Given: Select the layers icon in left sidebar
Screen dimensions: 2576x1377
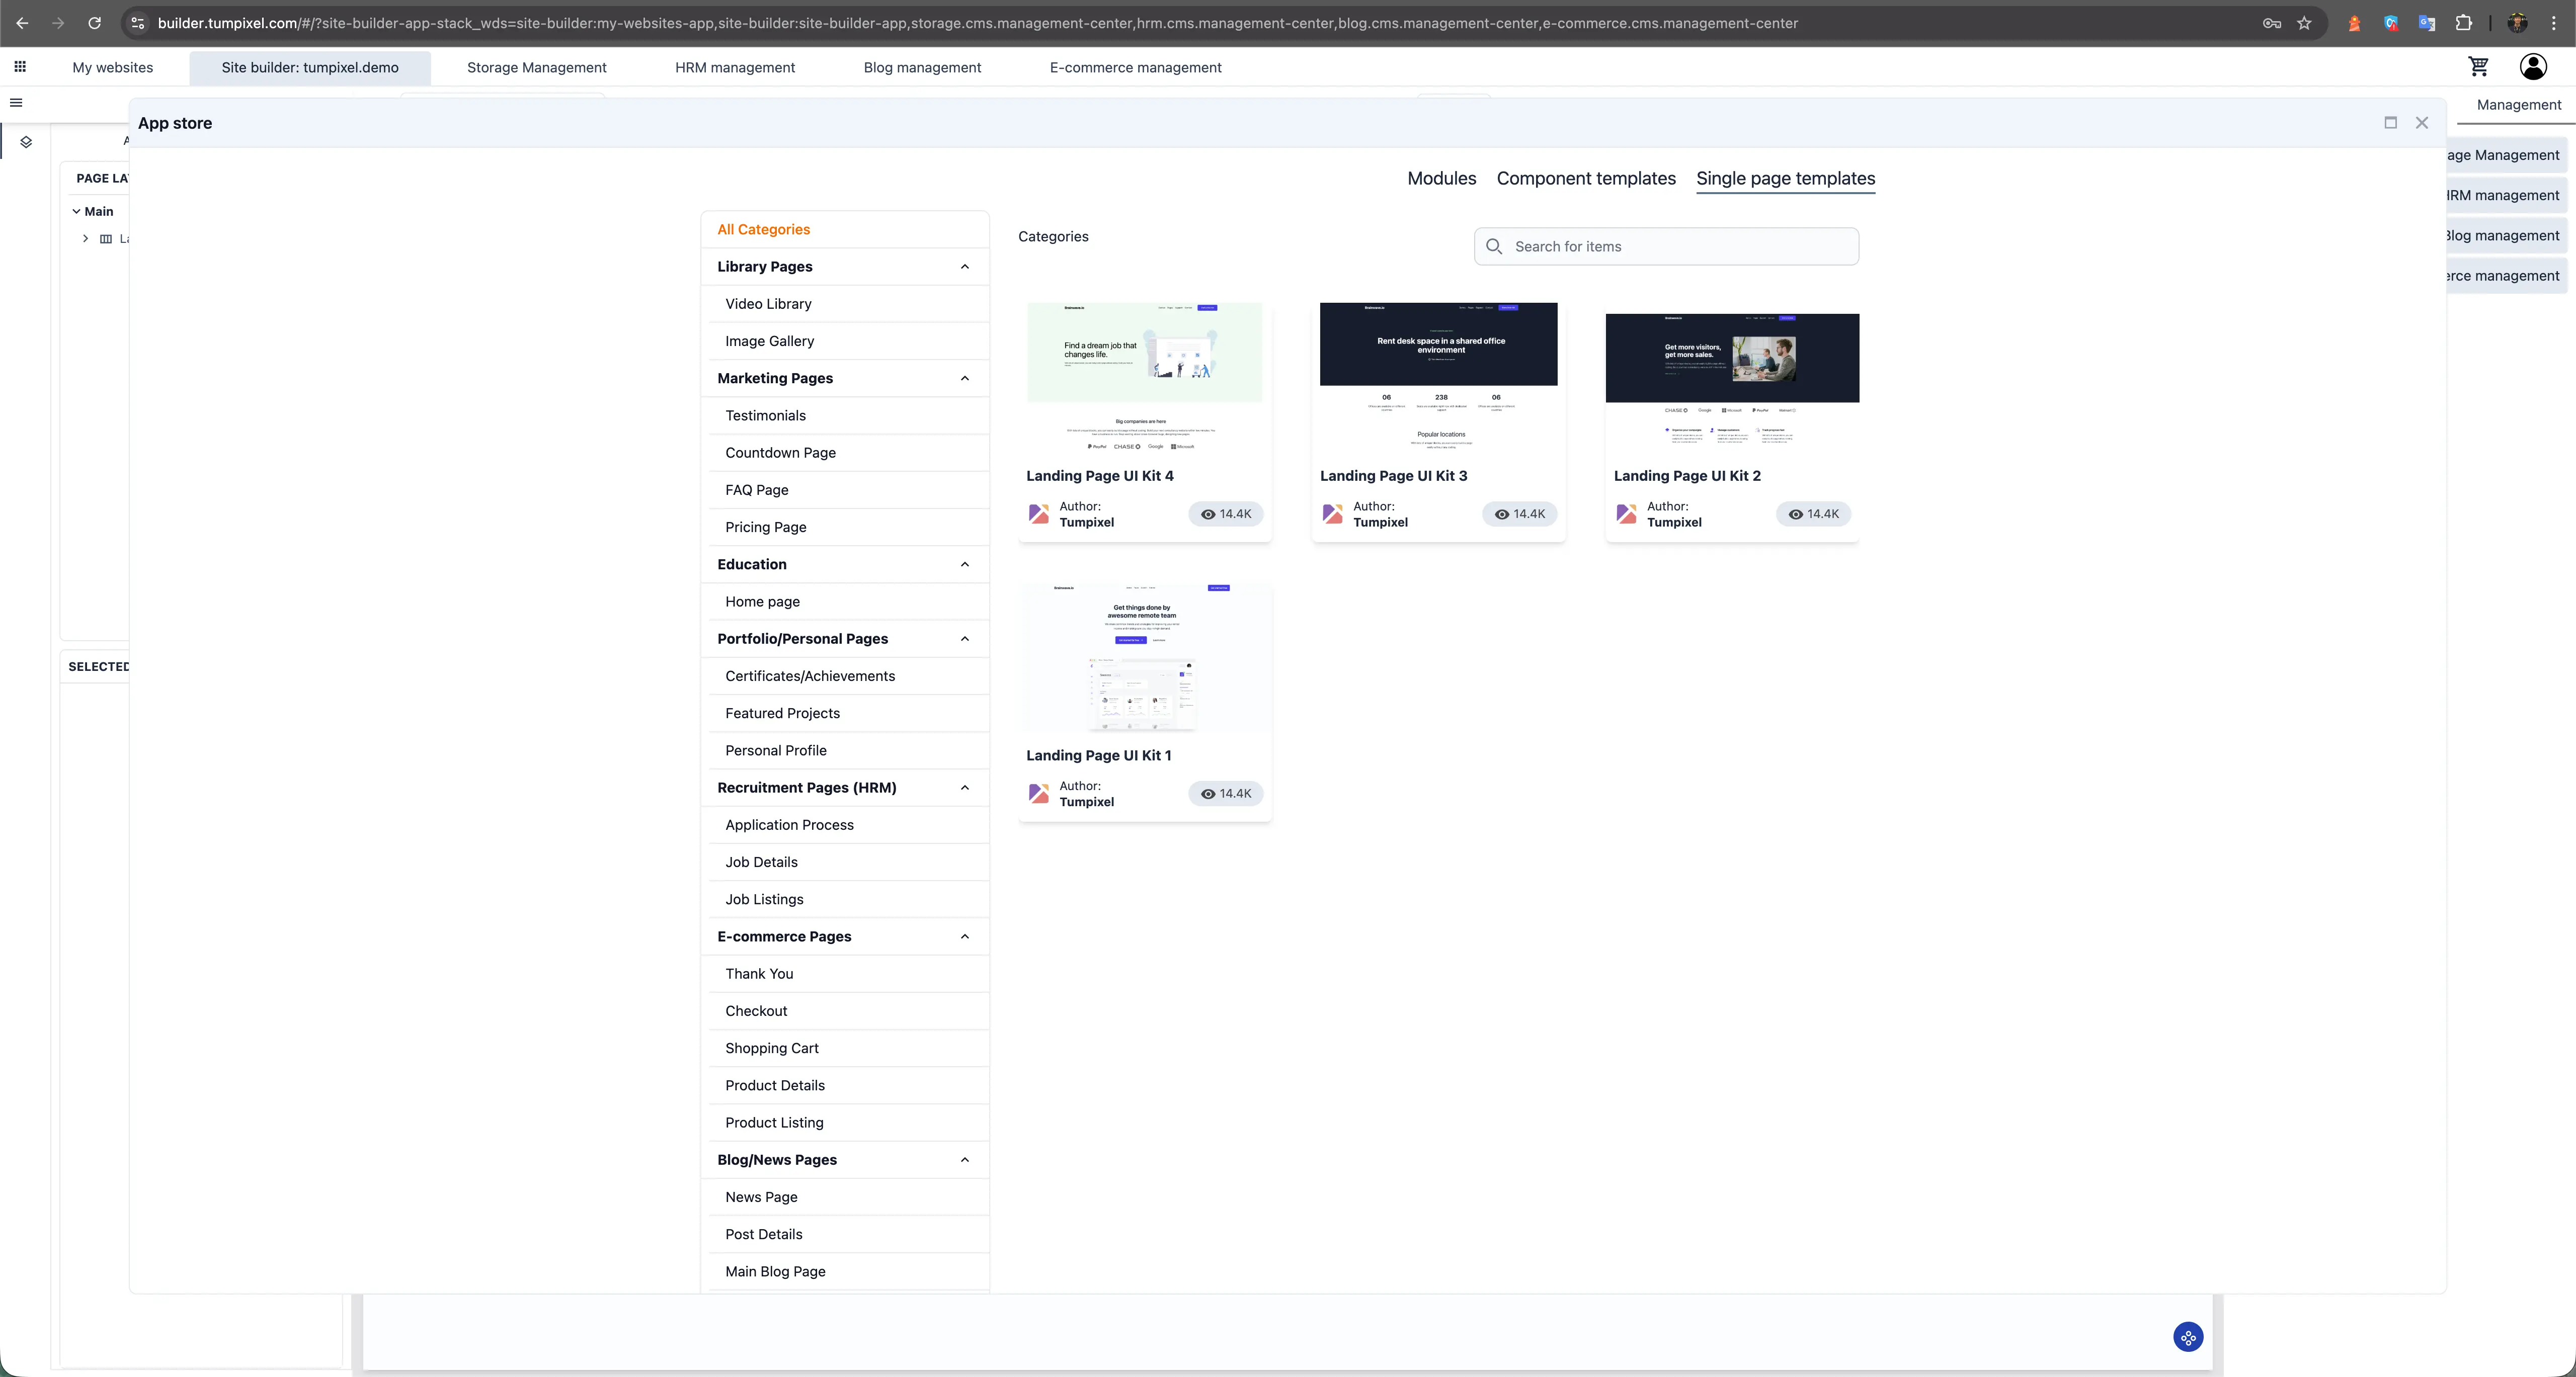Looking at the screenshot, I should pyautogui.click(x=27, y=142).
